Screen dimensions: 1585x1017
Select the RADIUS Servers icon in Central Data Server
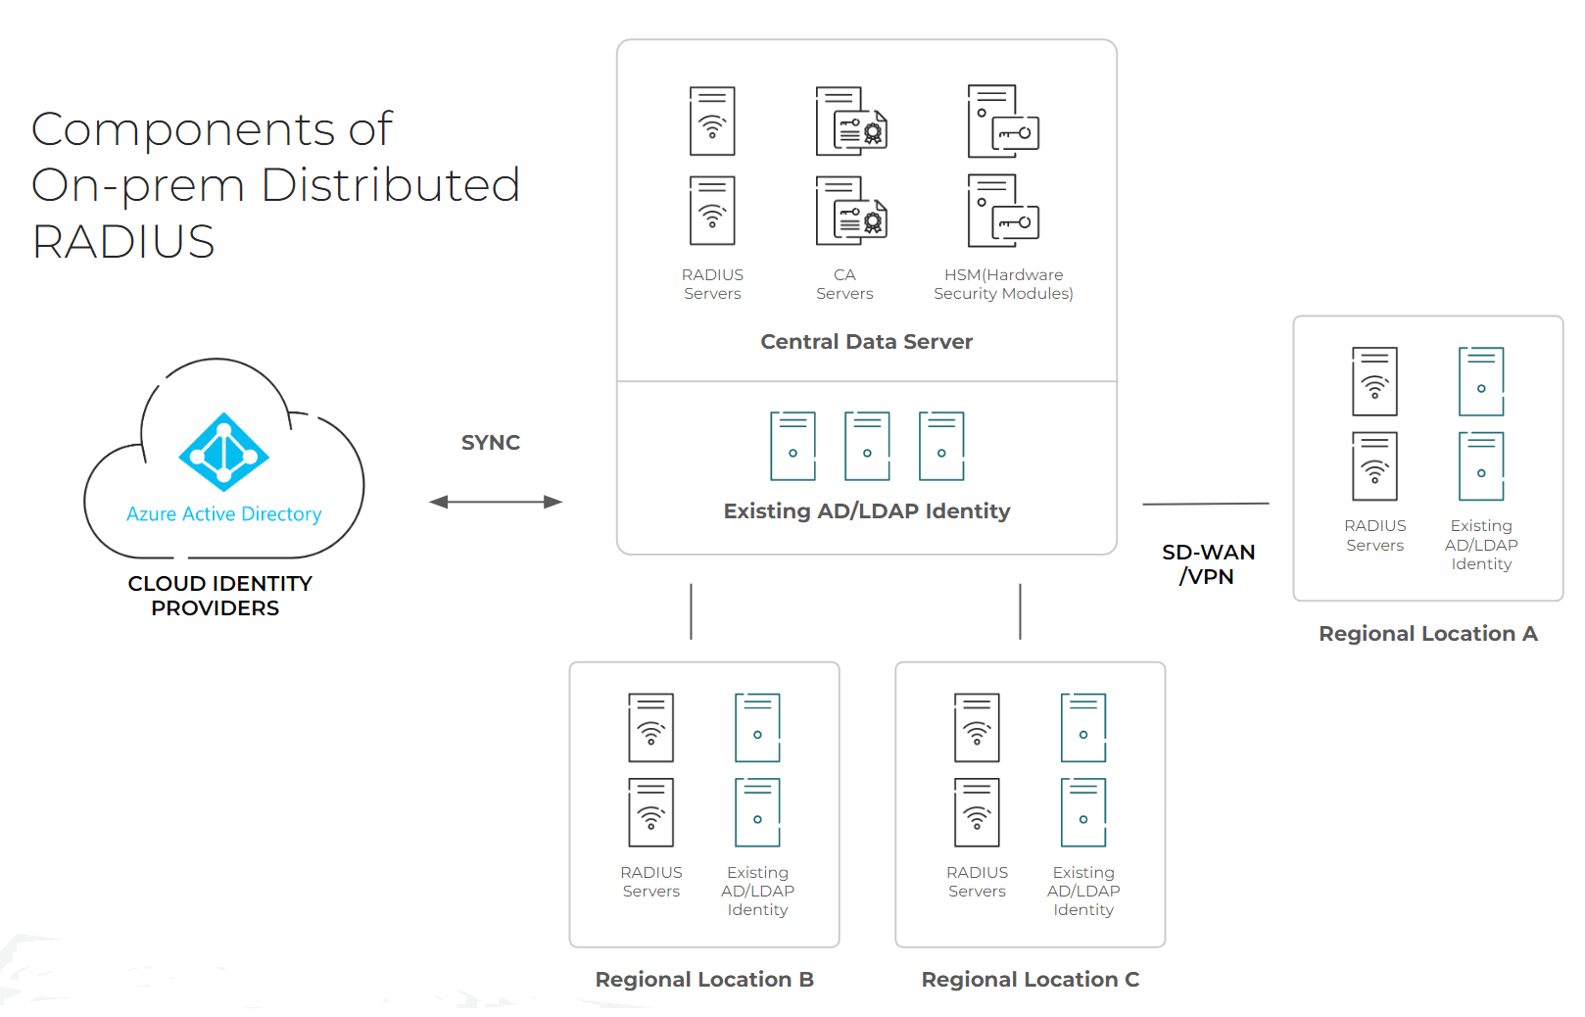(712, 121)
